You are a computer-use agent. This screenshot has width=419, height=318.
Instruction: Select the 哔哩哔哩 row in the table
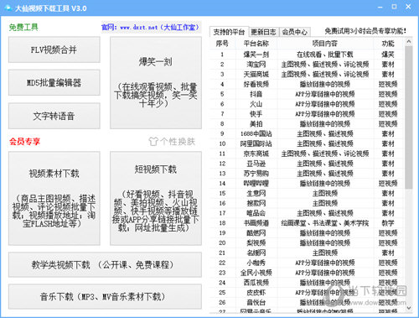pos(307,184)
